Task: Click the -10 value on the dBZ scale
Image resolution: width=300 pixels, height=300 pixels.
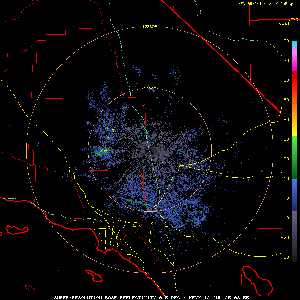Action: click(285, 218)
